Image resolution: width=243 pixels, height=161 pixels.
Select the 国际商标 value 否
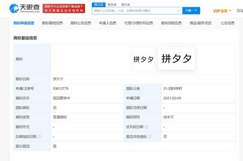coord(55,108)
